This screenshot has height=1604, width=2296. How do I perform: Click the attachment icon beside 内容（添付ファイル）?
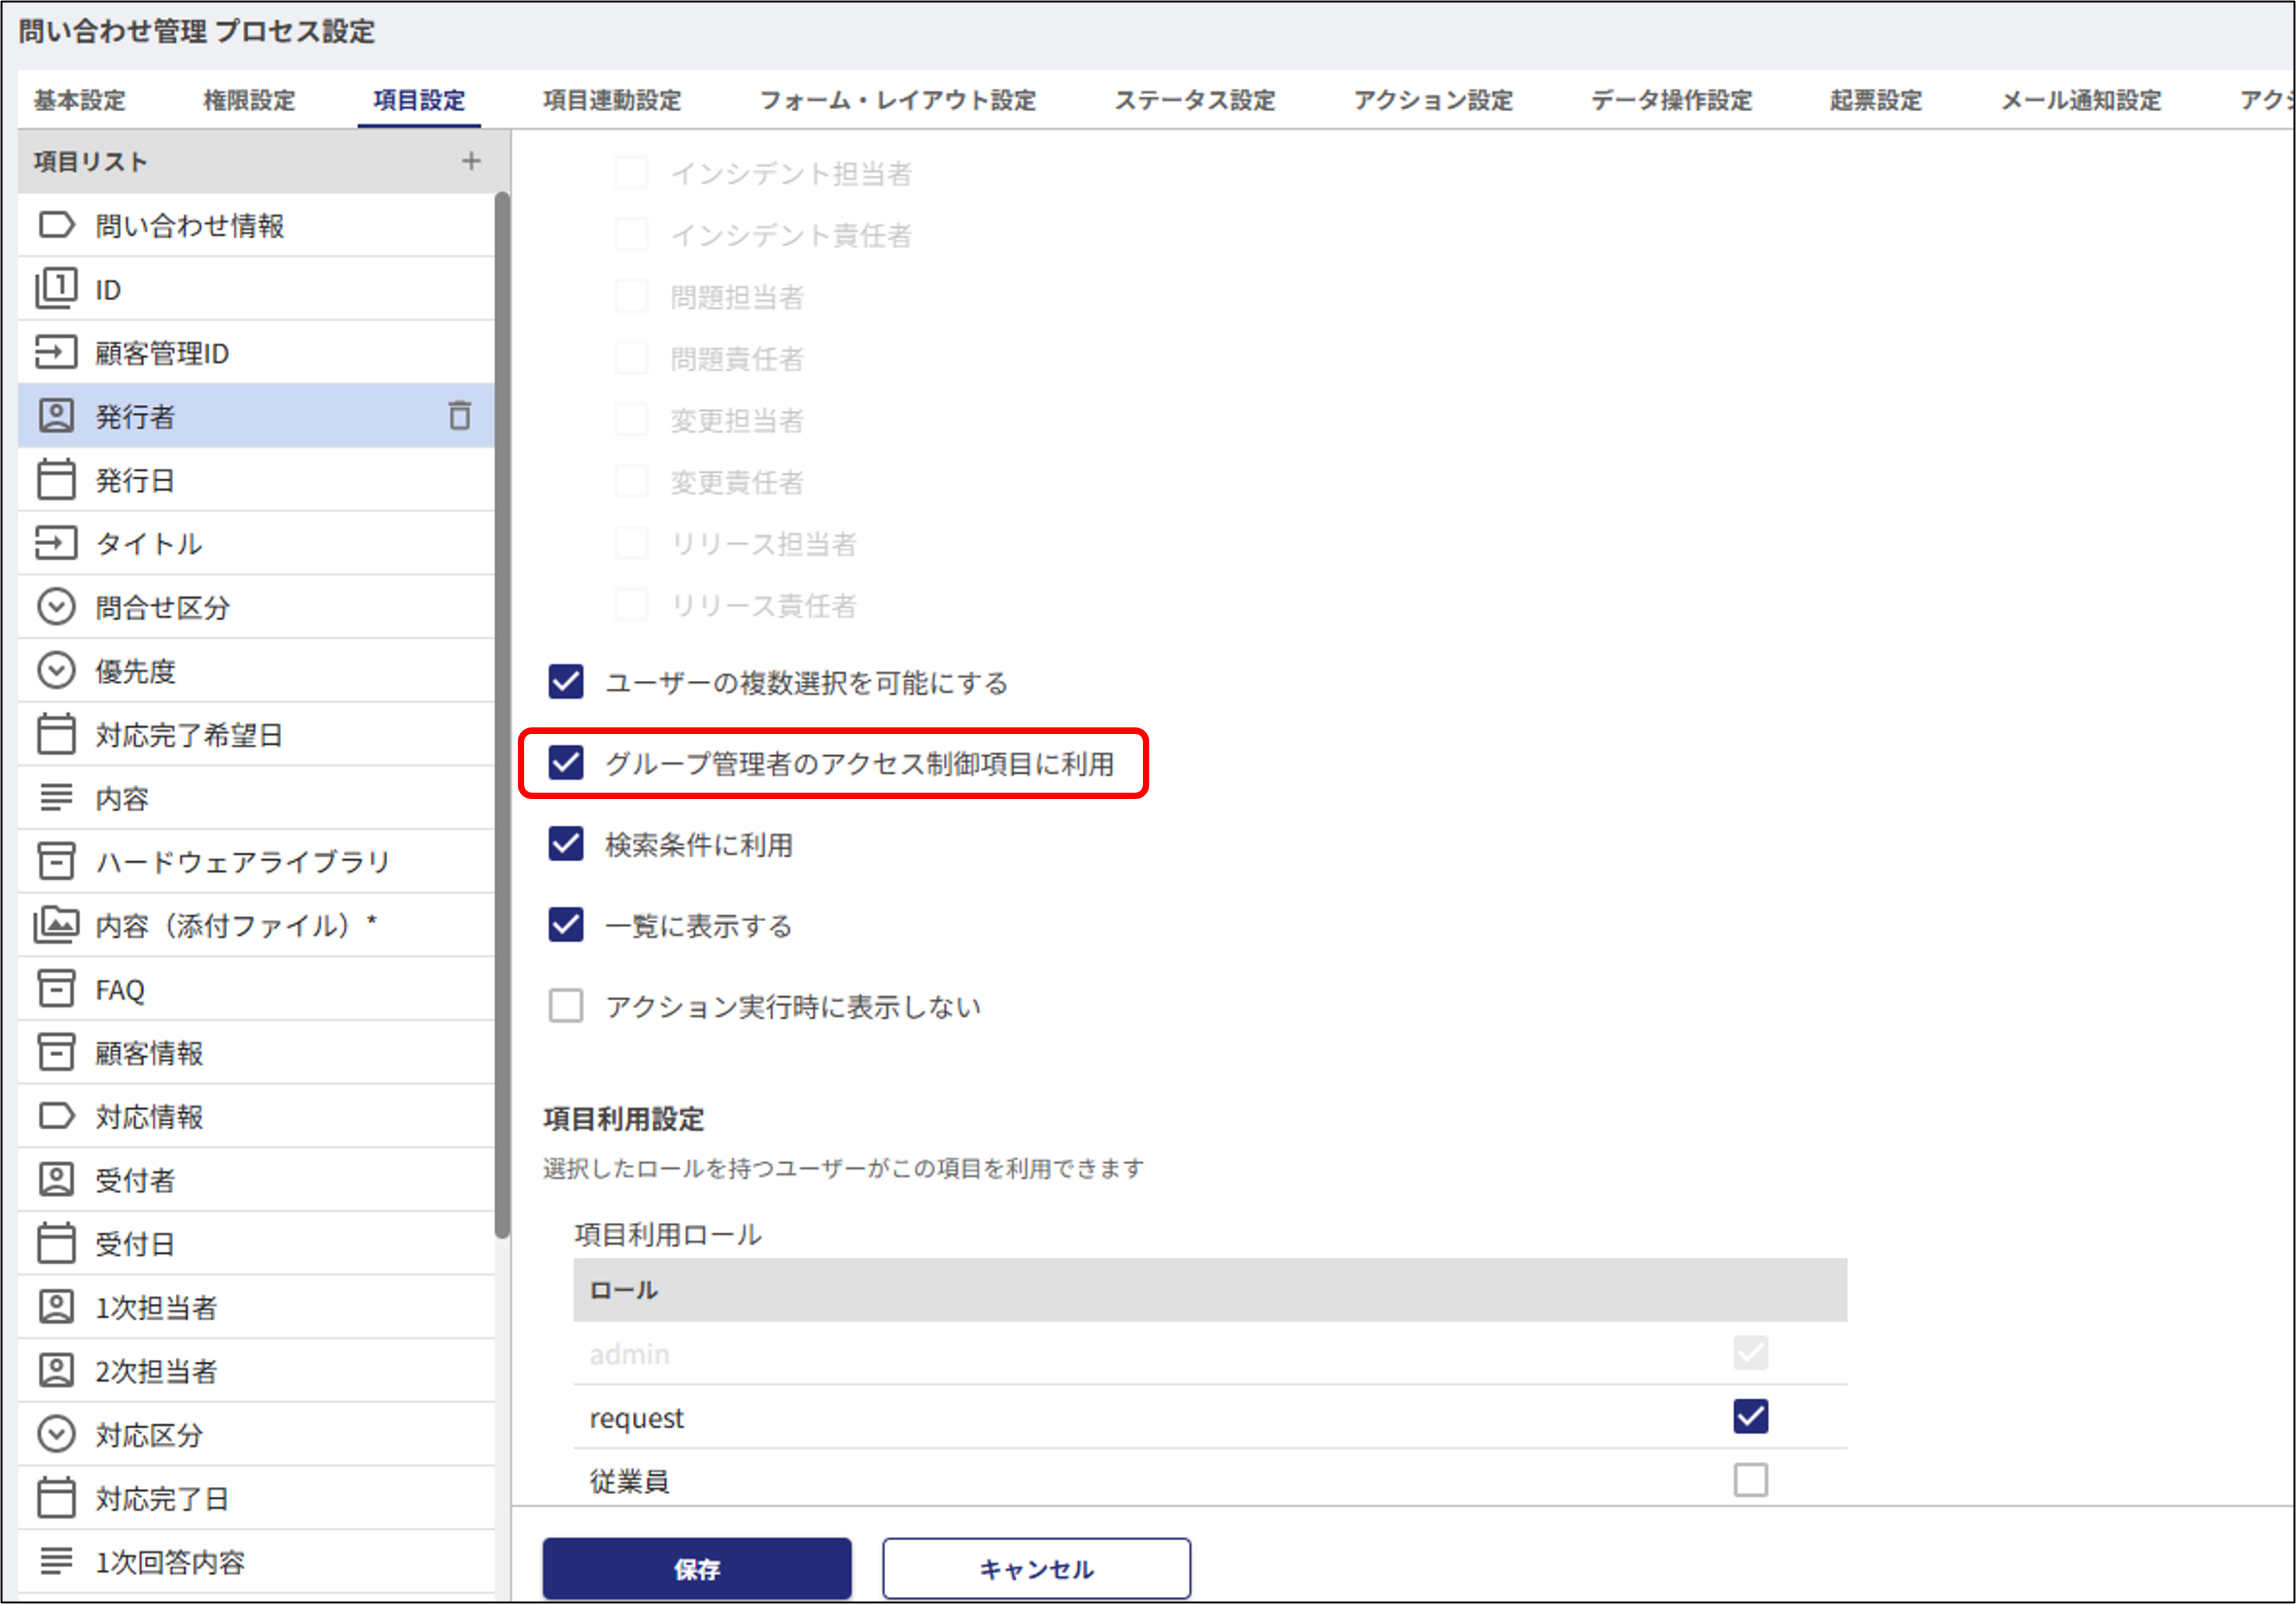point(56,924)
